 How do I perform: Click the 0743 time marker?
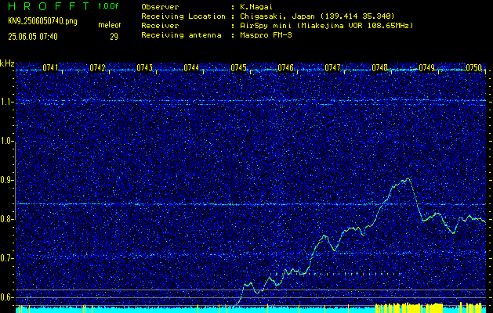coord(144,68)
